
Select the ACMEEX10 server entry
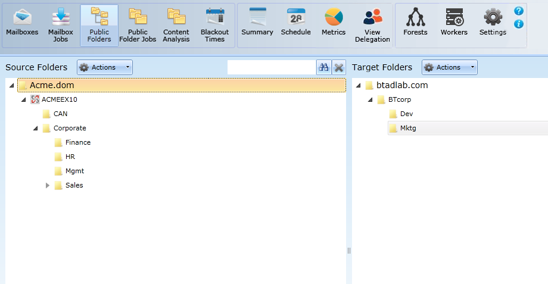[59, 99]
